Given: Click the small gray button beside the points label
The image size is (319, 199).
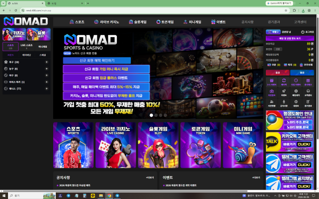Looking at the screenshot, I should 278,49.
